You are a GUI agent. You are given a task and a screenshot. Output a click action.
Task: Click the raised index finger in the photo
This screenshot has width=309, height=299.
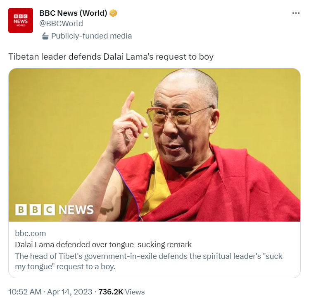128,103
